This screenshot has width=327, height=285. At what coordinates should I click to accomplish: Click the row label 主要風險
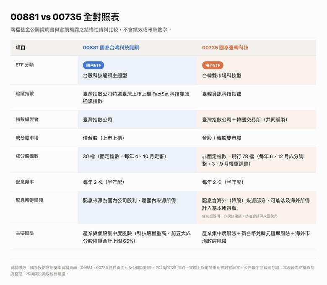click(x=25, y=233)
